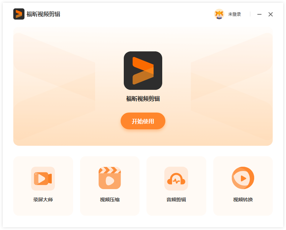This screenshot has height=230, width=286.
Task: Select the 录屏大师 card
Action: coord(43,186)
